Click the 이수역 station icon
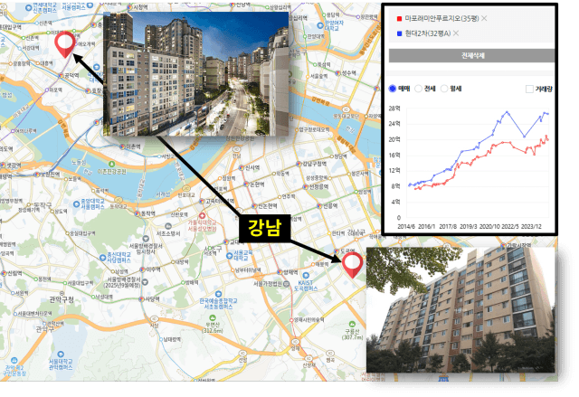This screenshot has height=397, width=579. click(x=142, y=269)
